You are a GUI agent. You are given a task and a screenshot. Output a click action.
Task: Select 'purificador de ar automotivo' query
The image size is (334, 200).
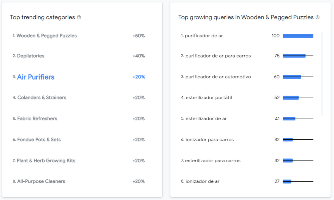click(x=218, y=77)
